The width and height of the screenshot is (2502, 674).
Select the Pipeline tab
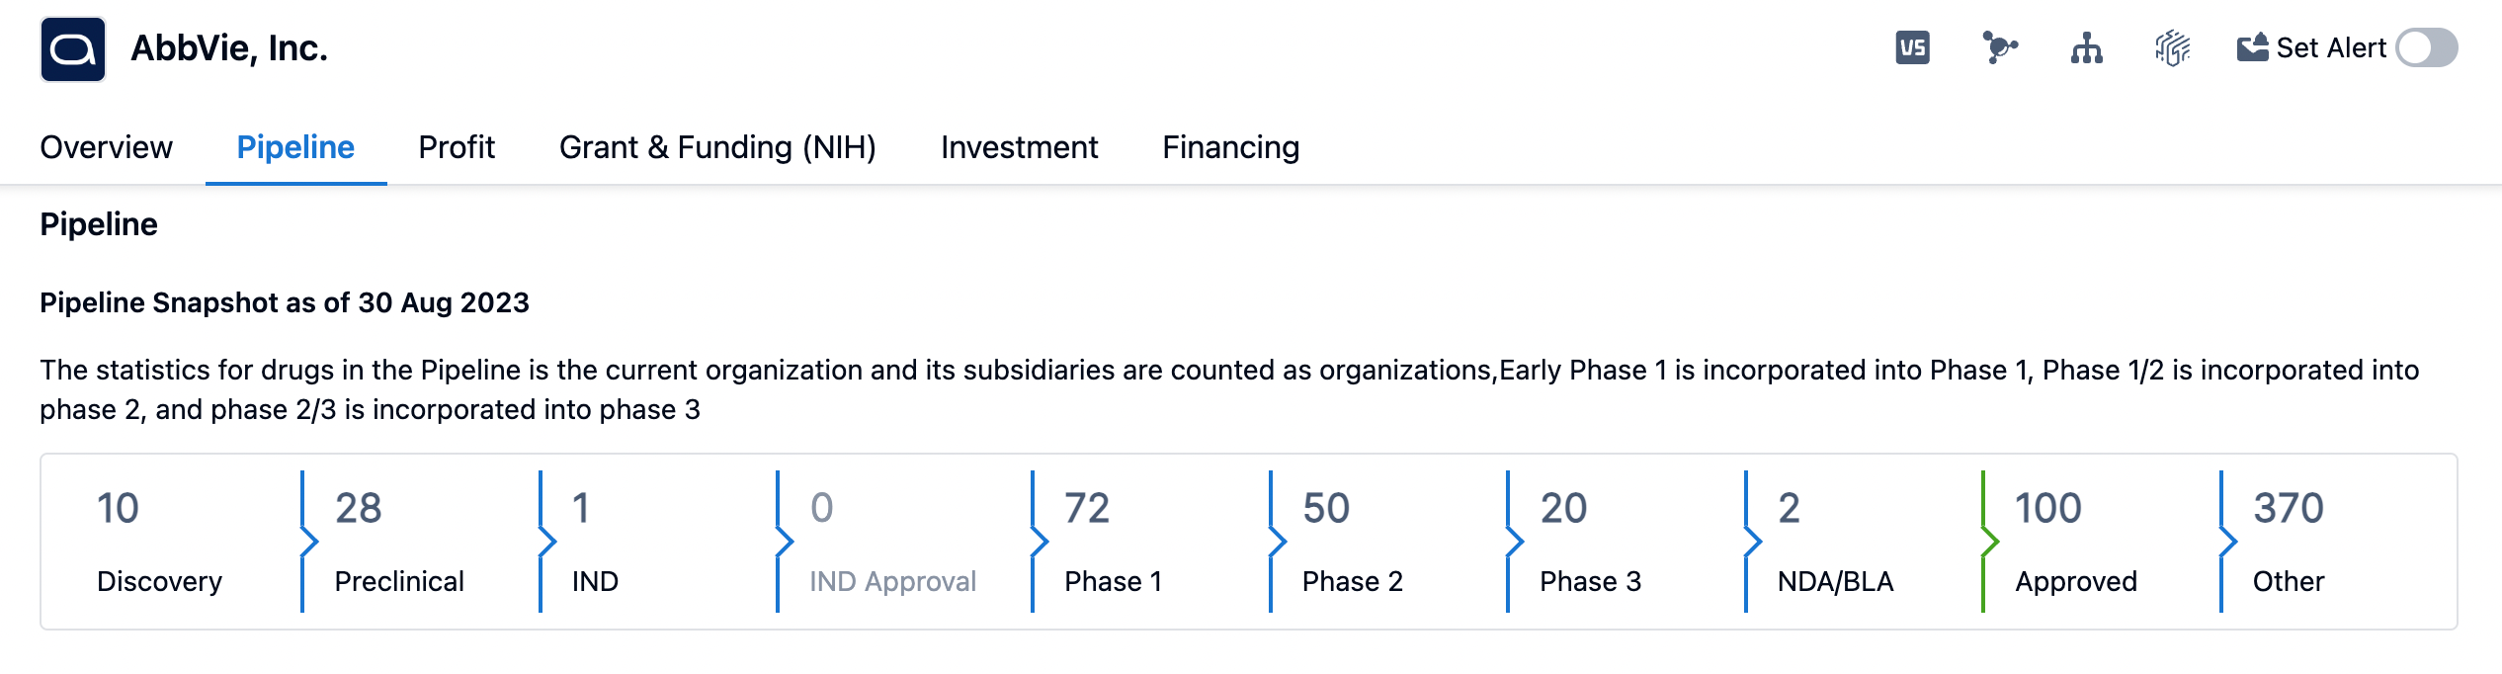click(x=295, y=147)
